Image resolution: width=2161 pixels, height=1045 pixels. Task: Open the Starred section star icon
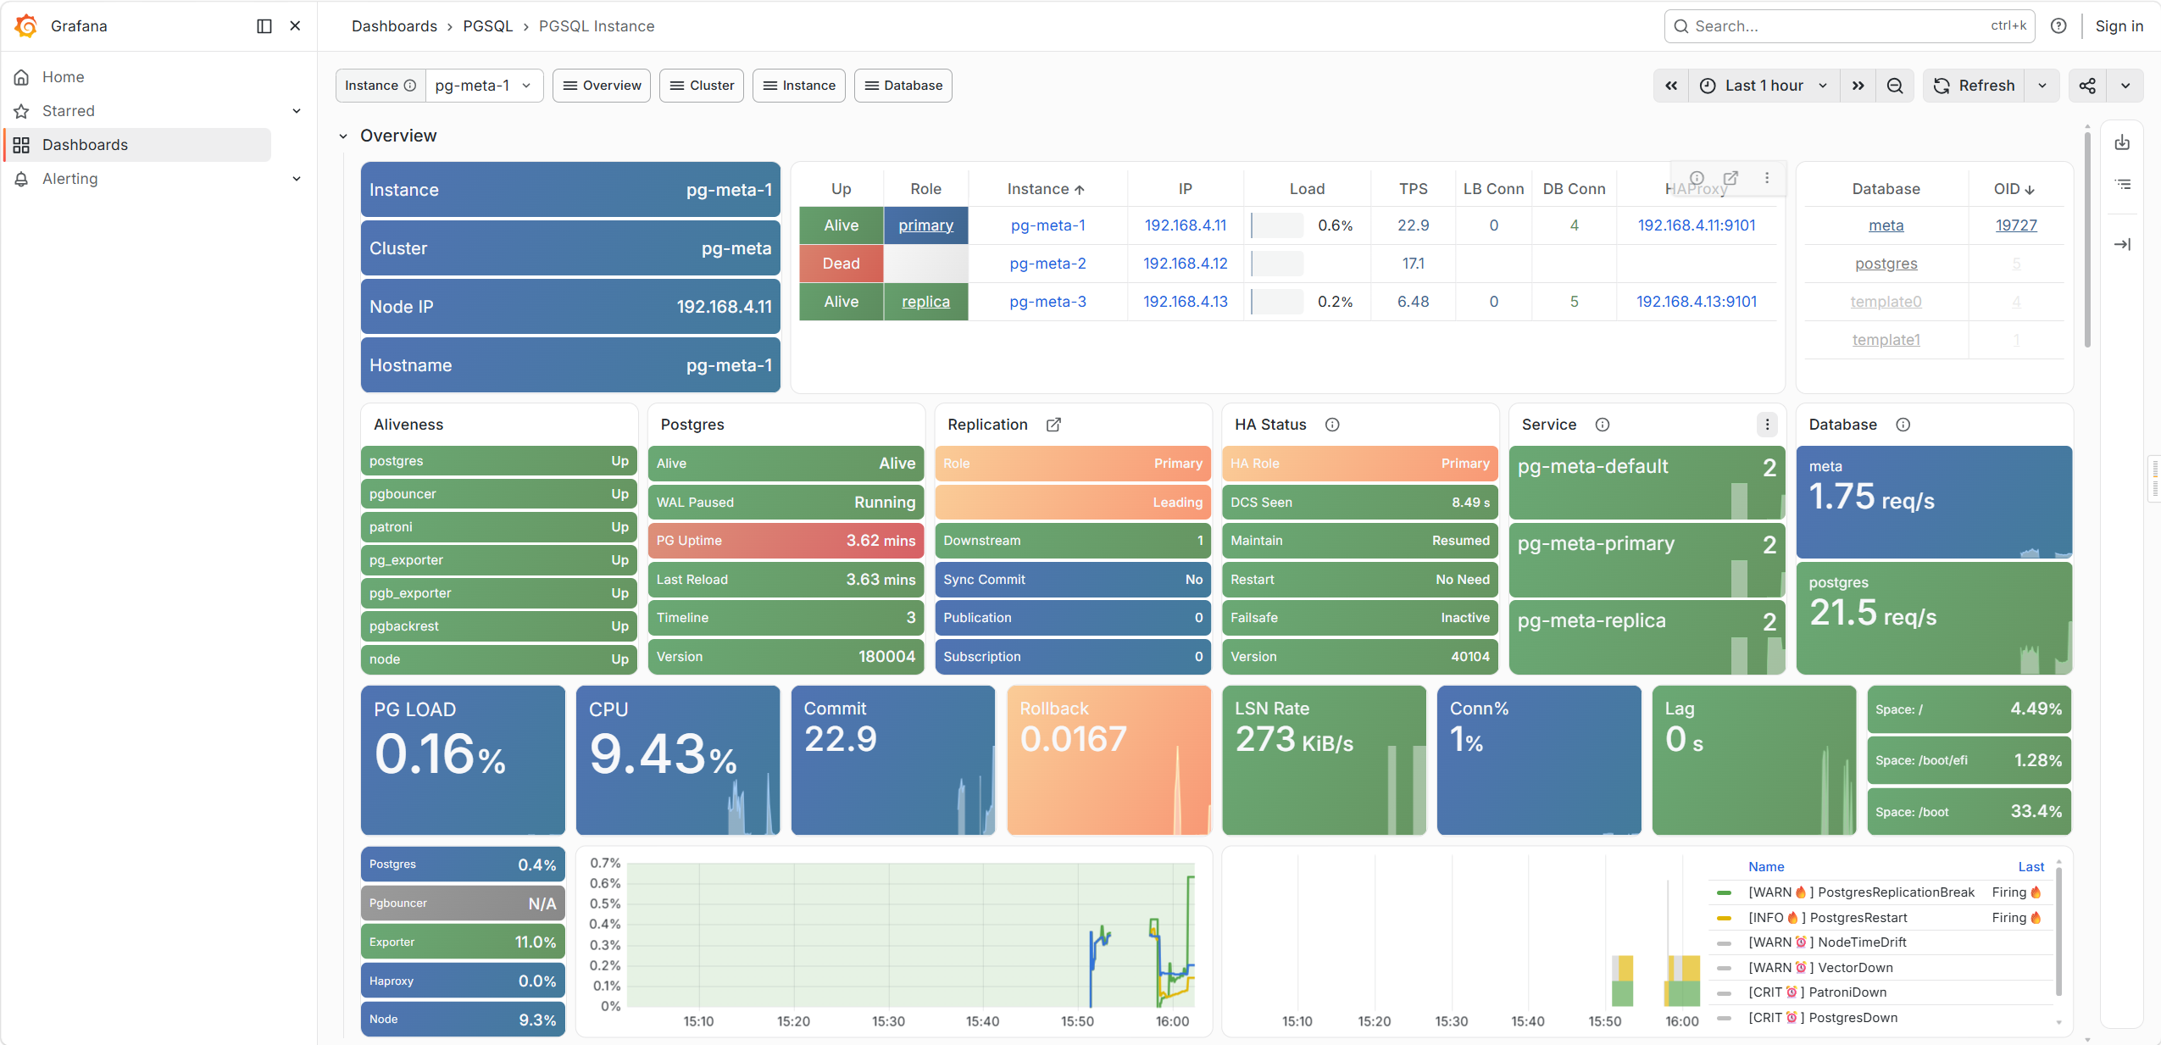coord(22,111)
